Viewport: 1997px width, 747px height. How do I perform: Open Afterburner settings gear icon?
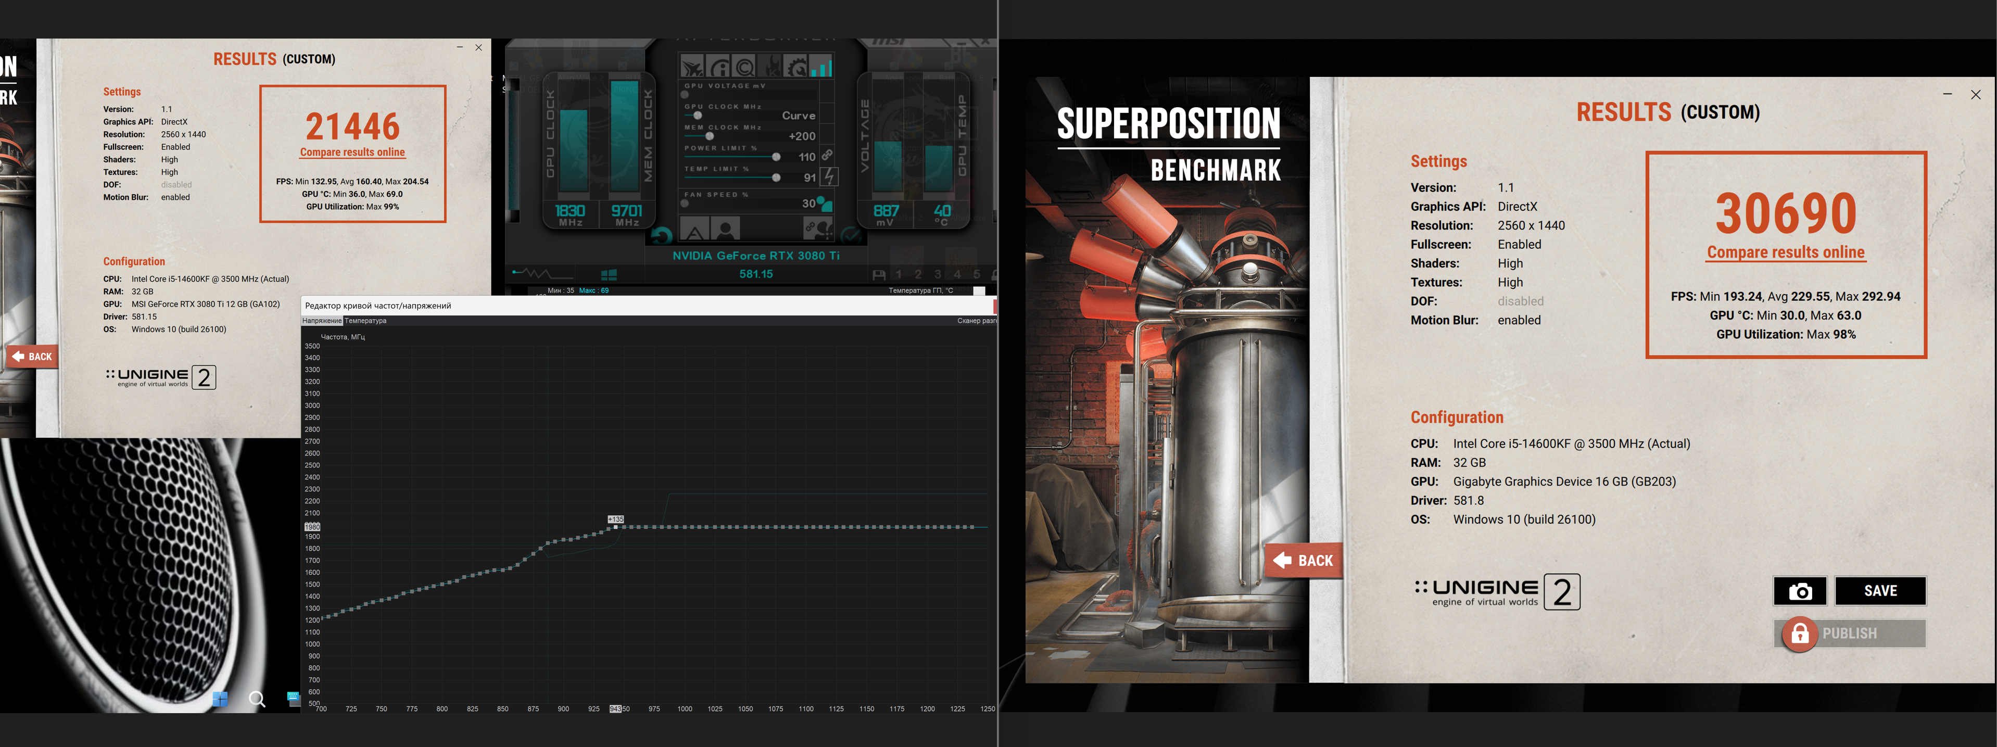(795, 66)
